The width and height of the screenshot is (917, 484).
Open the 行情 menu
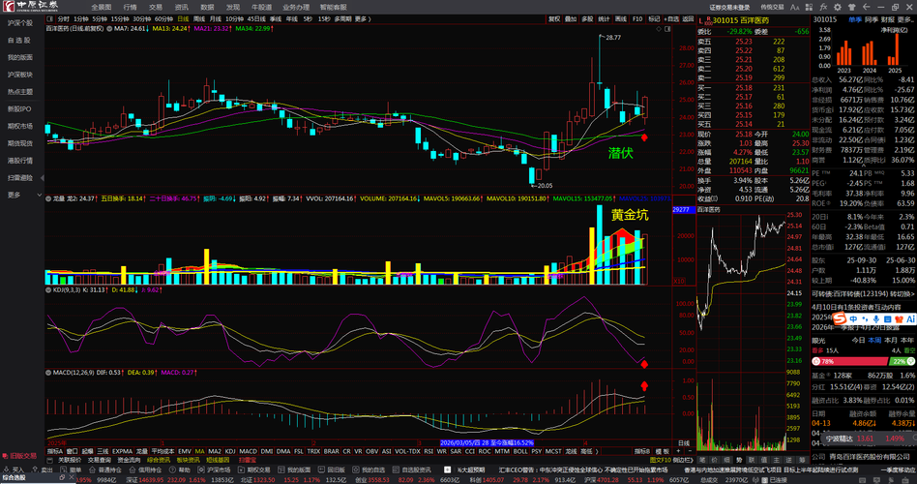click(130, 8)
